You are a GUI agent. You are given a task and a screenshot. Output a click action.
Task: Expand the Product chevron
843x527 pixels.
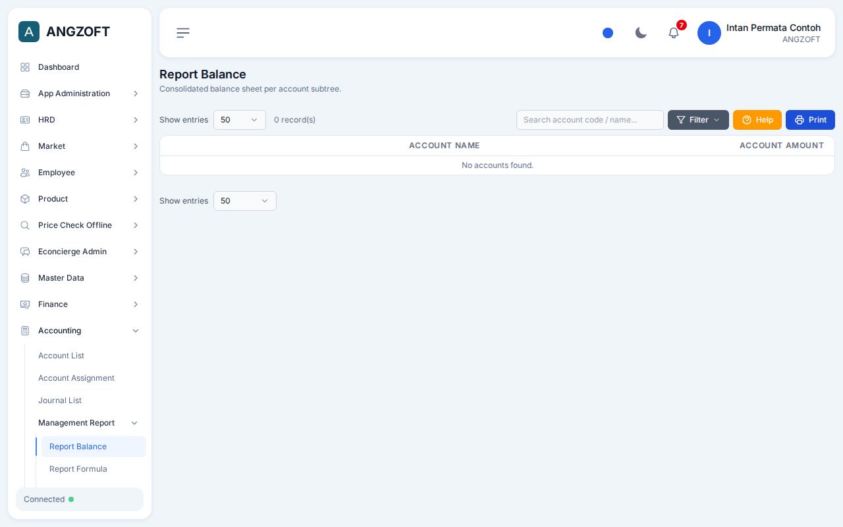[x=136, y=199]
